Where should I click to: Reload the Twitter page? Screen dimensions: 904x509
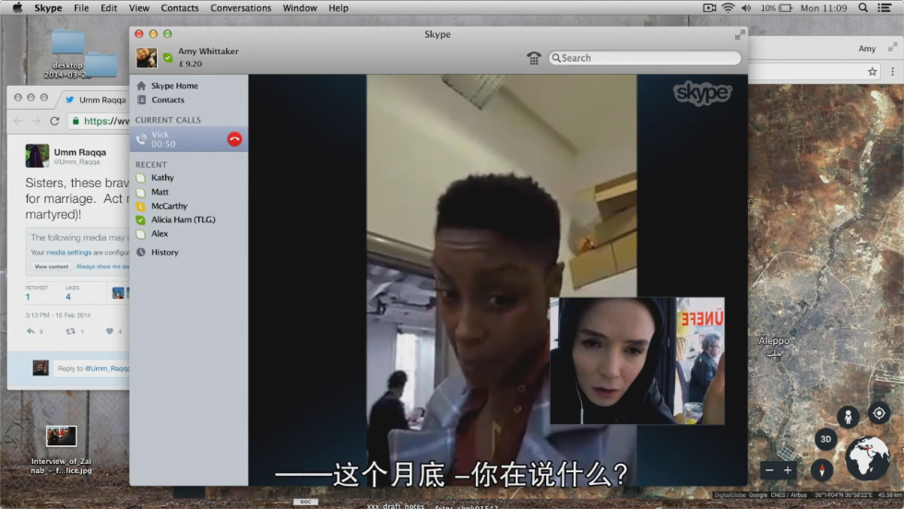point(54,121)
